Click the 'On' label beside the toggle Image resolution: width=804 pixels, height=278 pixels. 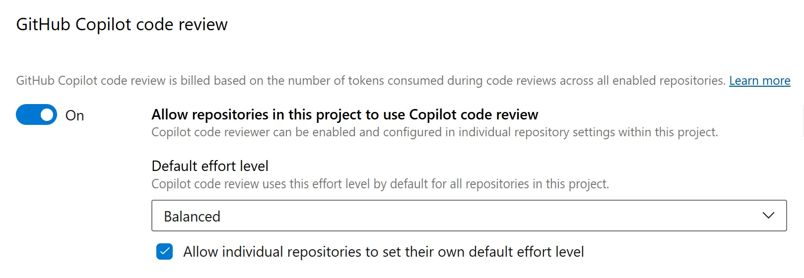click(74, 115)
